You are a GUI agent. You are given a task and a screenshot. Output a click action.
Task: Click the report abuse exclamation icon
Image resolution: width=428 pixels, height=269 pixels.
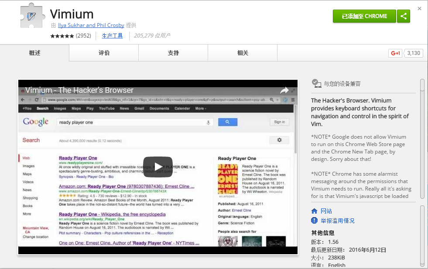pos(314,221)
